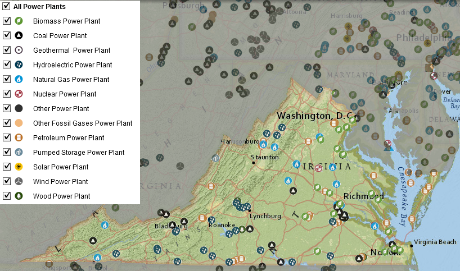460x271 pixels.
Task: Click the Geothermal Power Plant legend icon
Action: pyautogui.click(x=19, y=50)
